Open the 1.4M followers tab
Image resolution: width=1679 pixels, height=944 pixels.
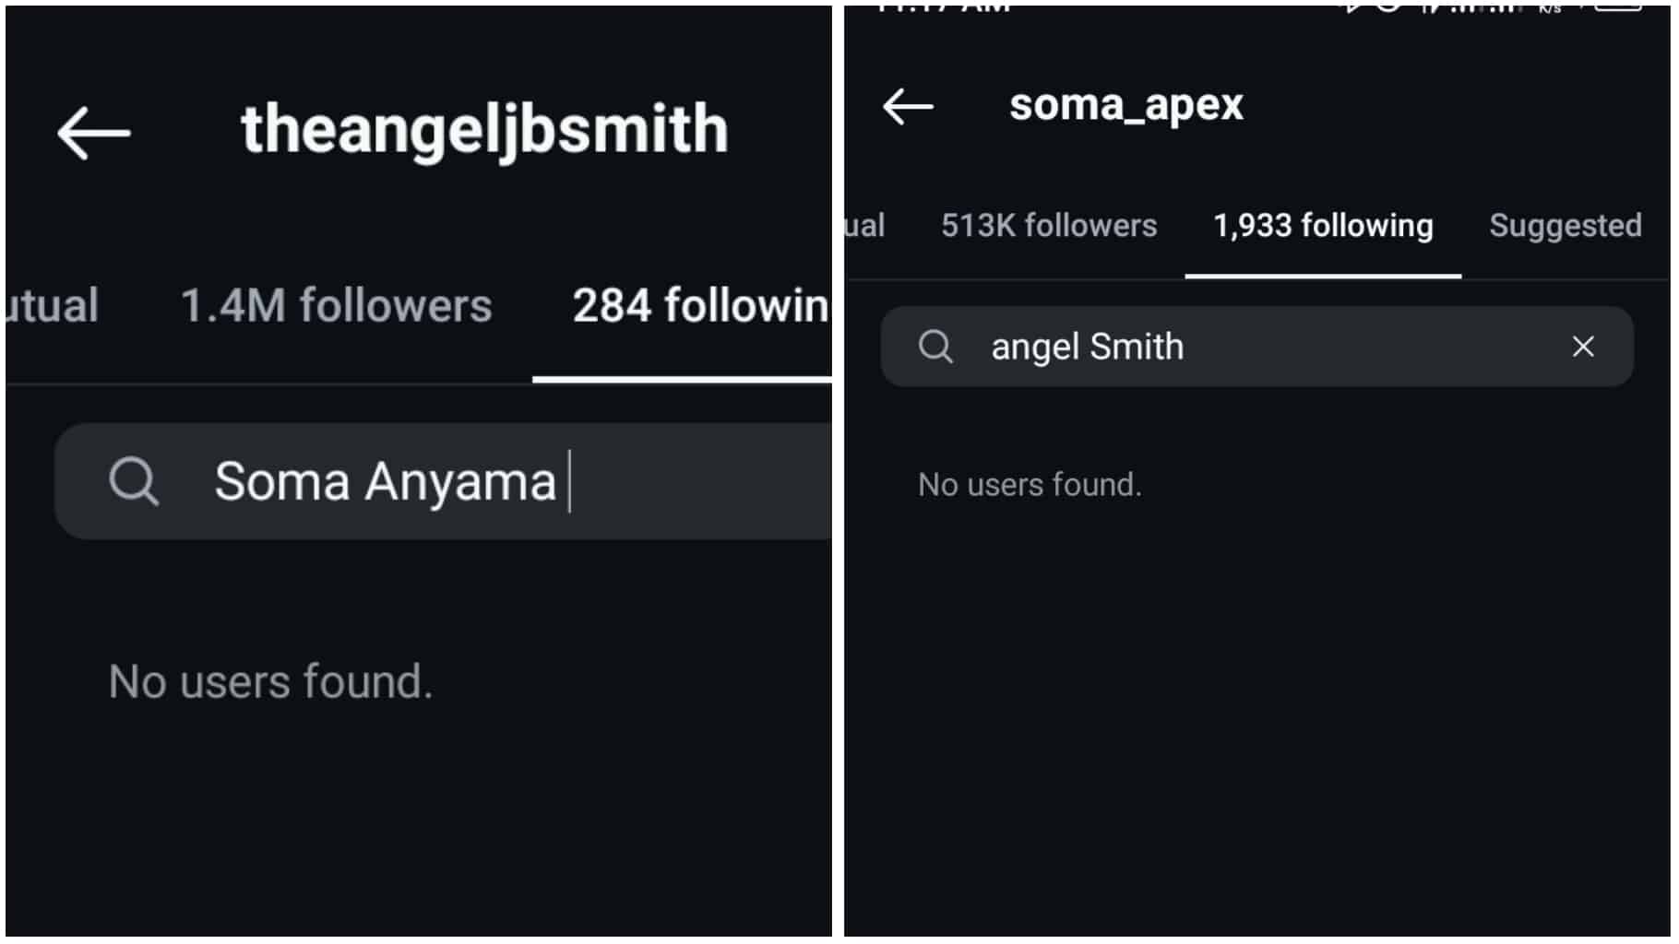[336, 306]
